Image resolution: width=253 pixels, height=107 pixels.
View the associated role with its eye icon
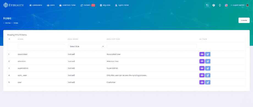202,54
